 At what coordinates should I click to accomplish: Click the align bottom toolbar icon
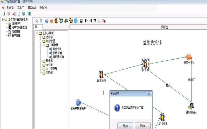pos(99,21)
